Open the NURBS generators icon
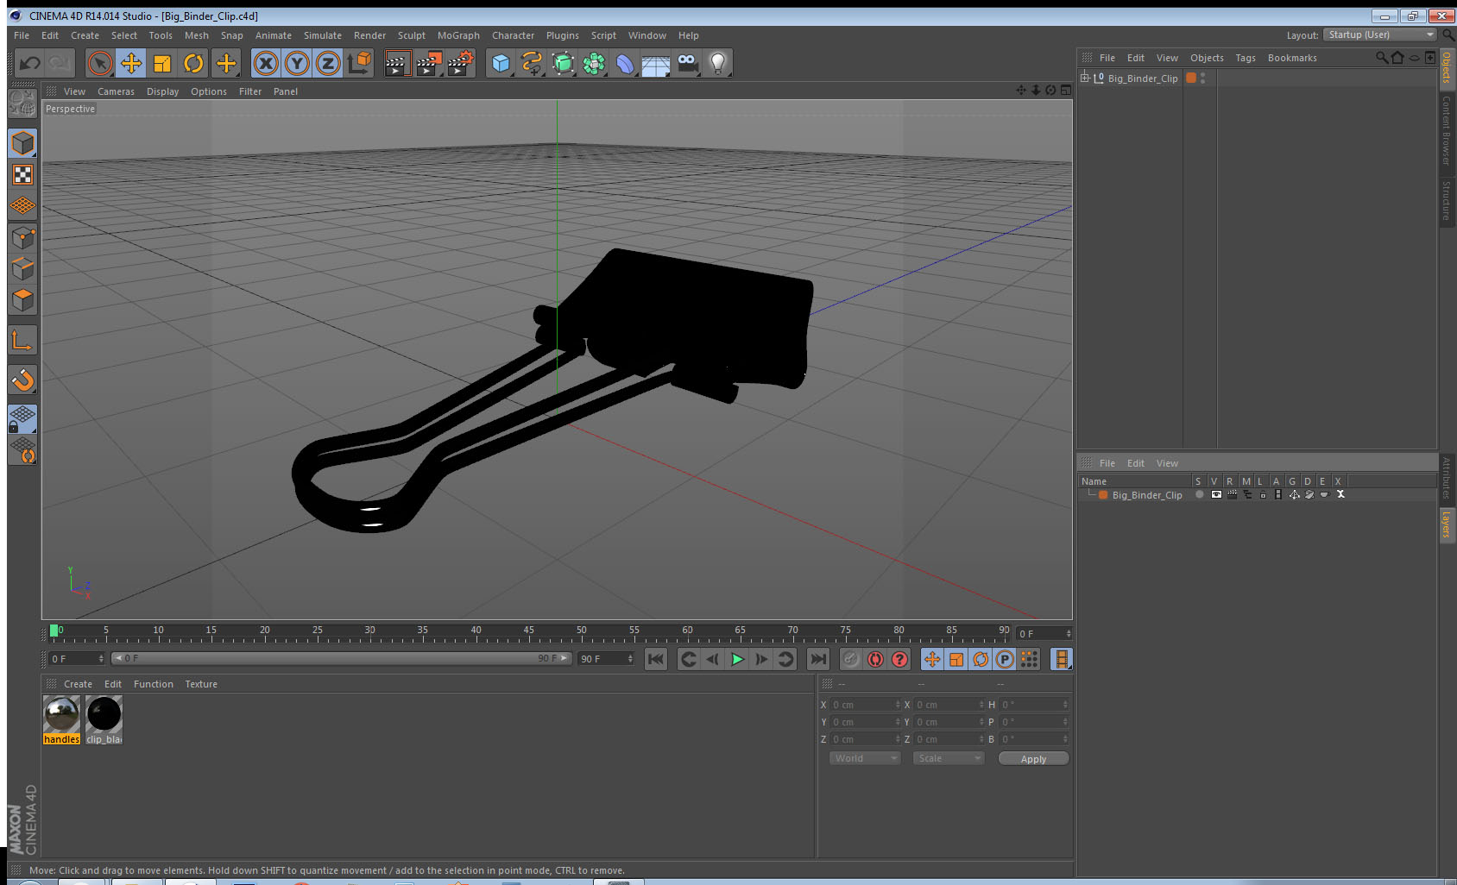The height and width of the screenshot is (885, 1457). (x=563, y=63)
